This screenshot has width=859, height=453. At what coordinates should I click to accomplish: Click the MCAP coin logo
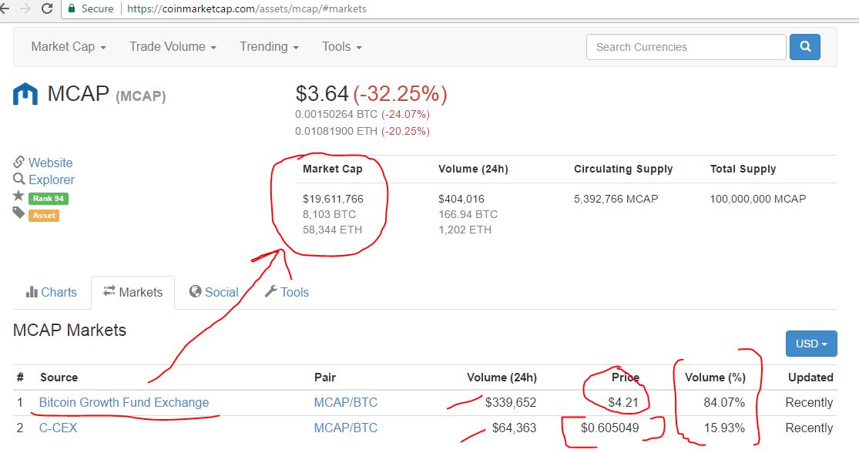coord(25,94)
